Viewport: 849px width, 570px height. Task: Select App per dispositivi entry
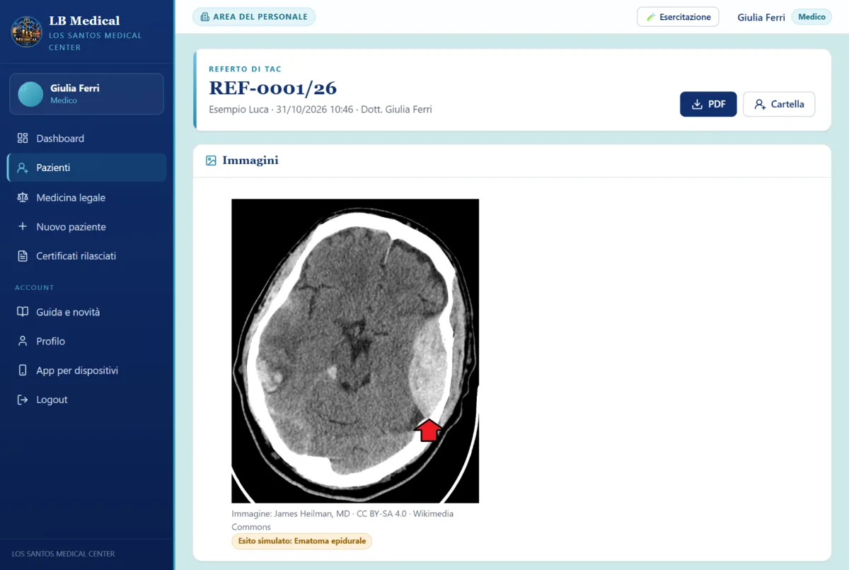86,371
